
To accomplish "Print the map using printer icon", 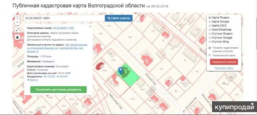I will click(17, 37).
